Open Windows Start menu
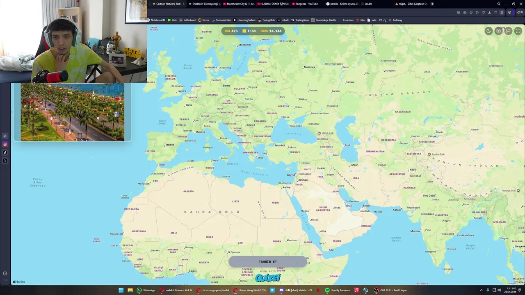 tap(121, 290)
